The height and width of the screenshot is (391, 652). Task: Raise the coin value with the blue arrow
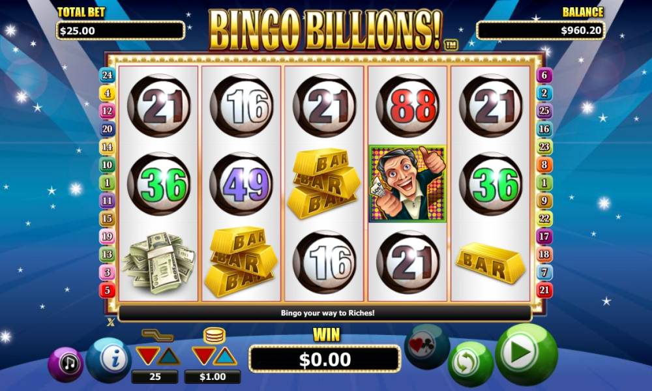226,356
